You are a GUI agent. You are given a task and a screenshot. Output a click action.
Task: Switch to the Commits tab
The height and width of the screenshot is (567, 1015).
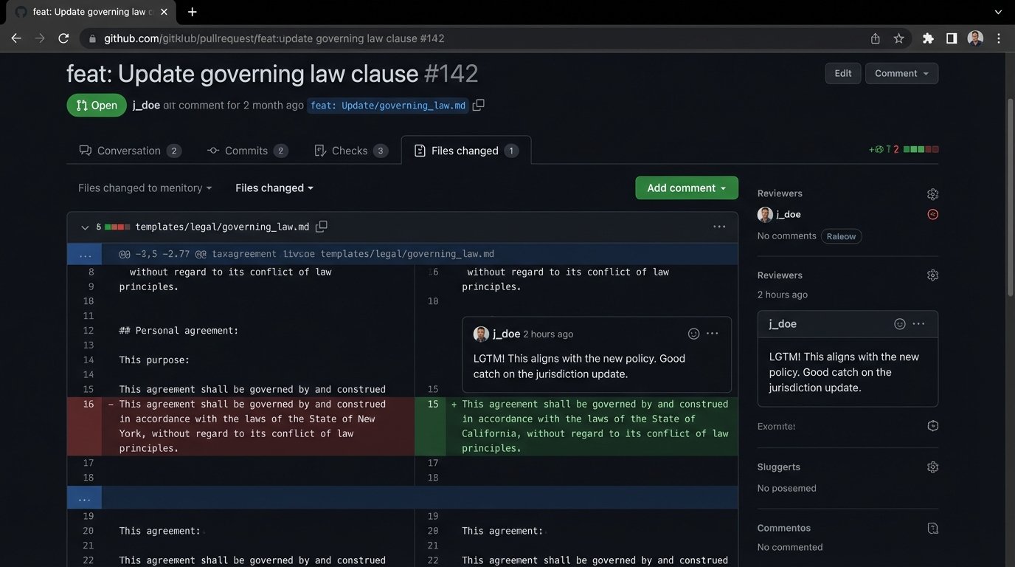(x=246, y=151)
